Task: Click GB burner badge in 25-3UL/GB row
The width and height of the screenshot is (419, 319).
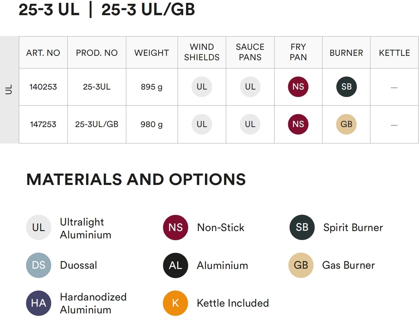Action: [346, 124]
